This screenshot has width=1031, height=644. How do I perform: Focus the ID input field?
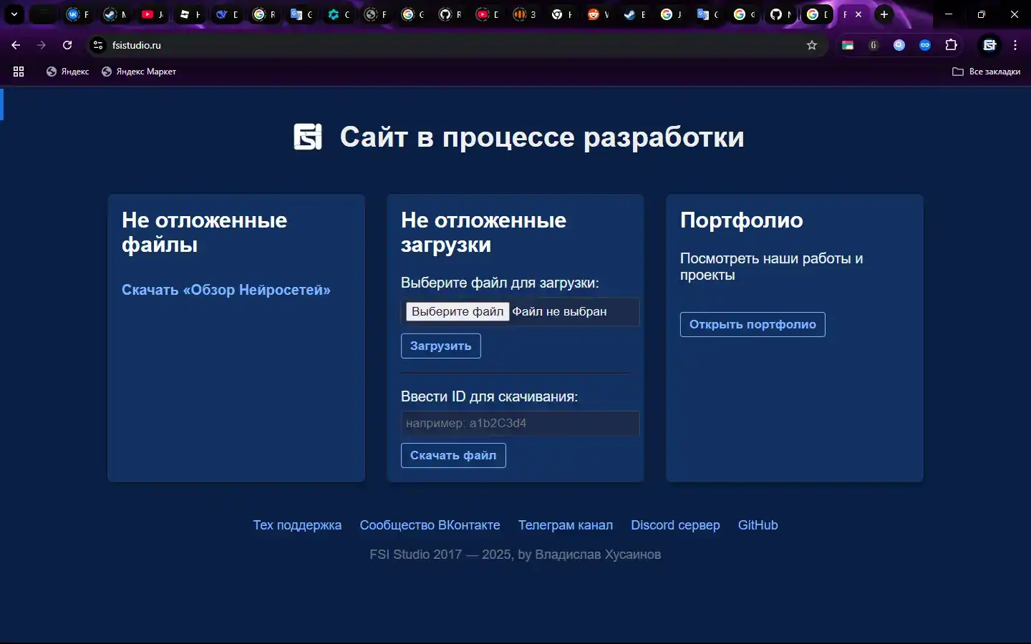point(520,423)
